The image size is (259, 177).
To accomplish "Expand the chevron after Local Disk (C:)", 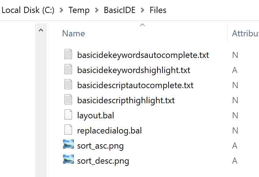I will tap(62, 10).
